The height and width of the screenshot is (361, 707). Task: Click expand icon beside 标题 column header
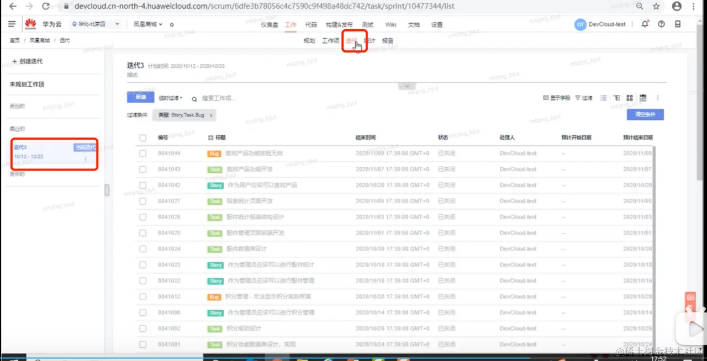[210, 137]
